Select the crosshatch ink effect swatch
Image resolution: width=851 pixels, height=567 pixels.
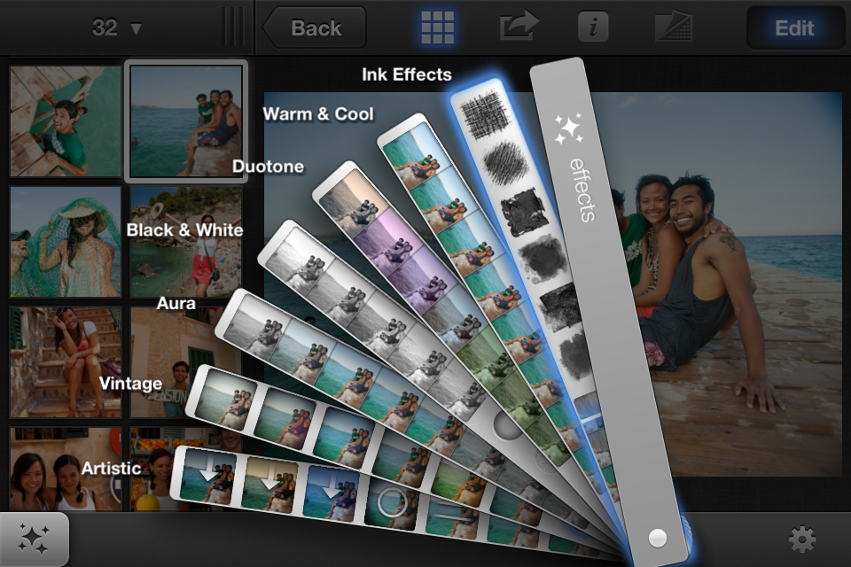(487, 115)
